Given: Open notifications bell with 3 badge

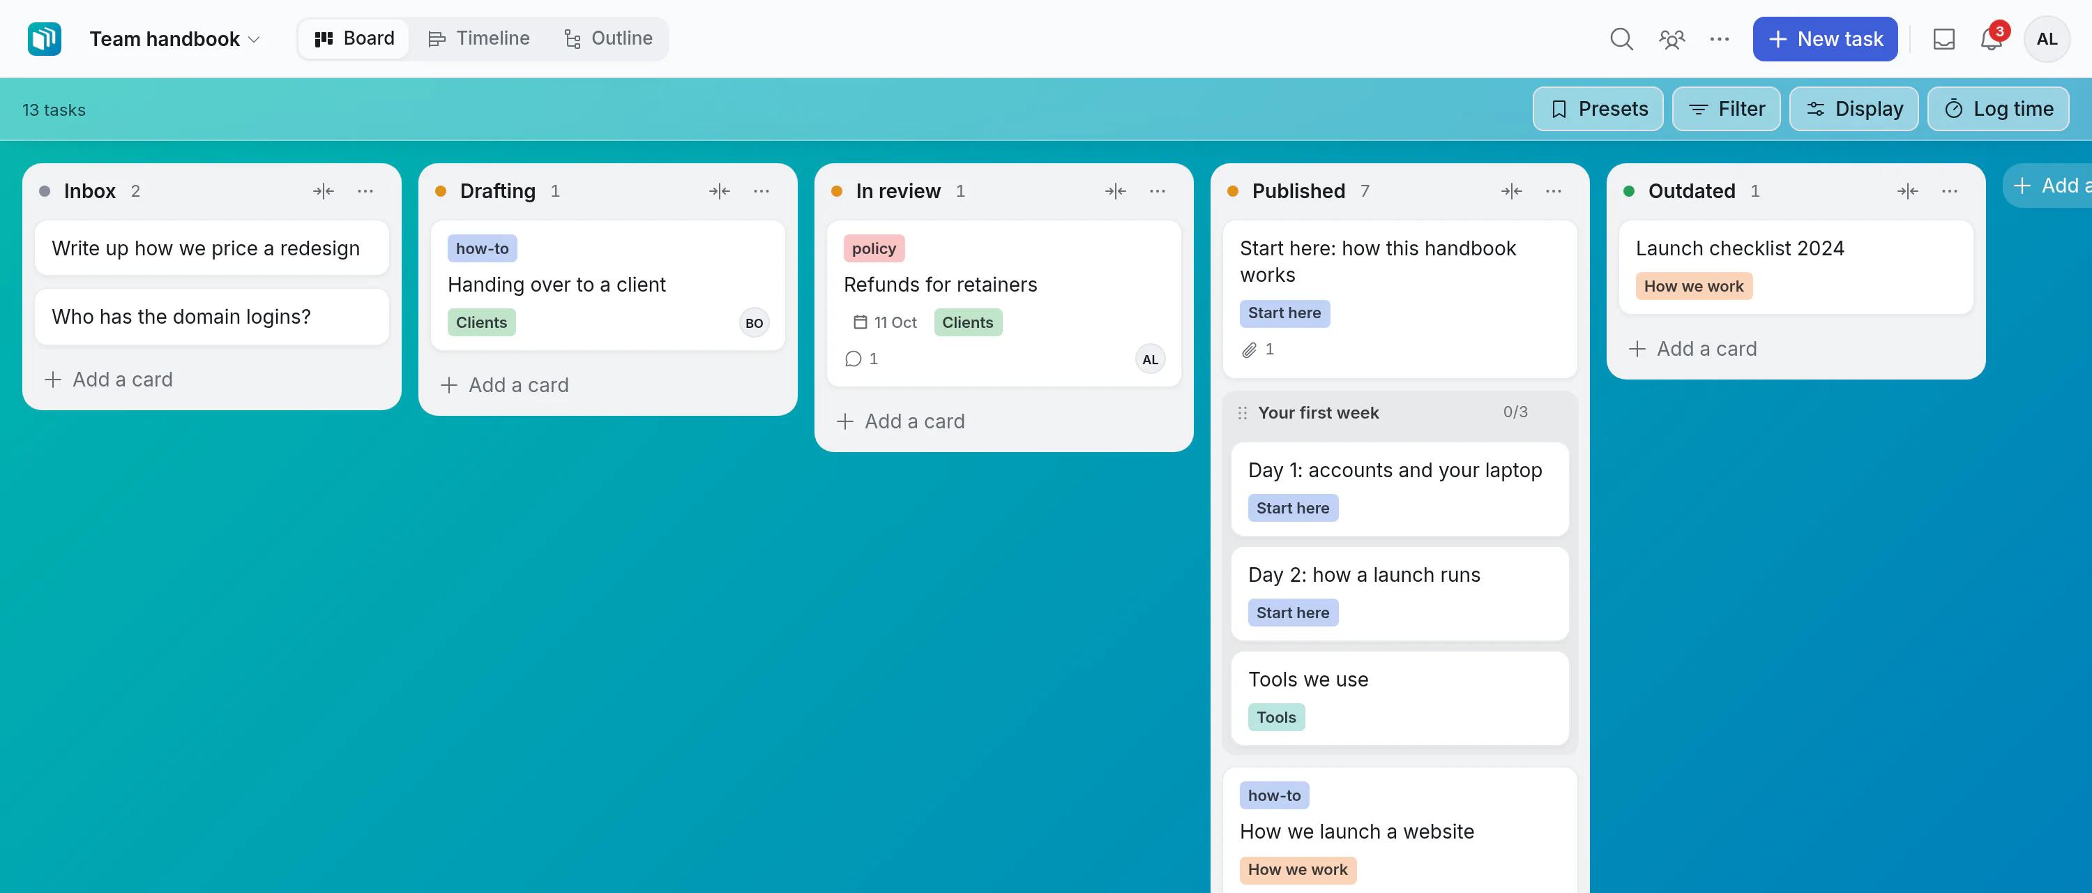Looking at the screenshot, I should (x=1992, y=38).
